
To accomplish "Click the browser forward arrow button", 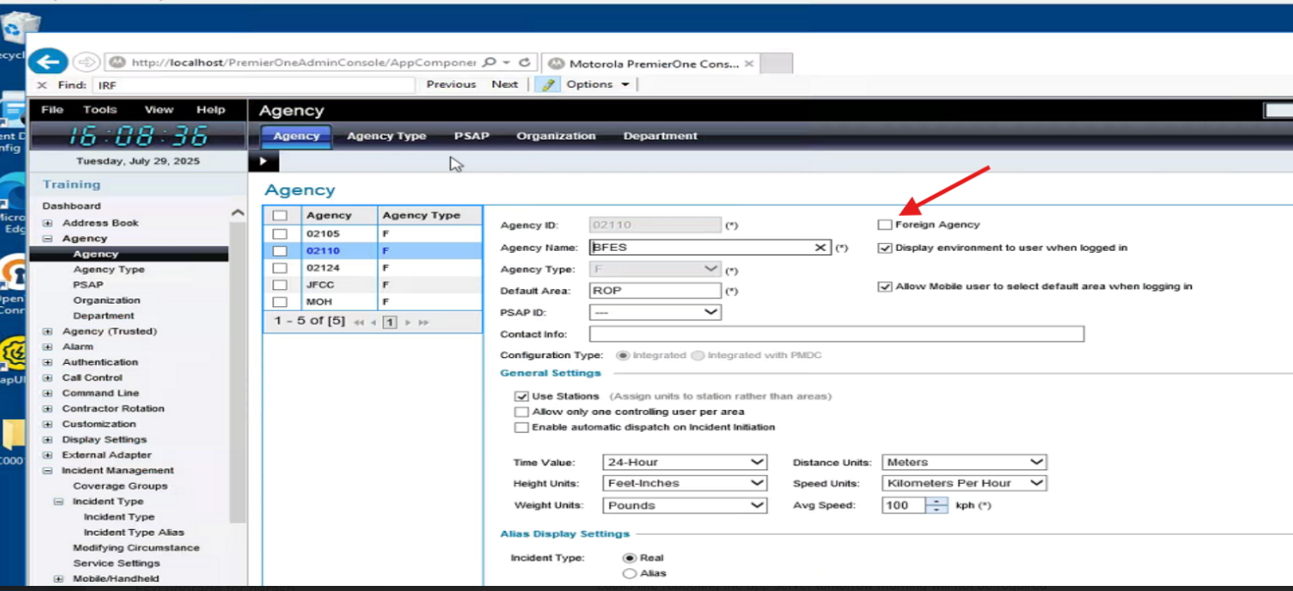I will (x=87, y=62).
